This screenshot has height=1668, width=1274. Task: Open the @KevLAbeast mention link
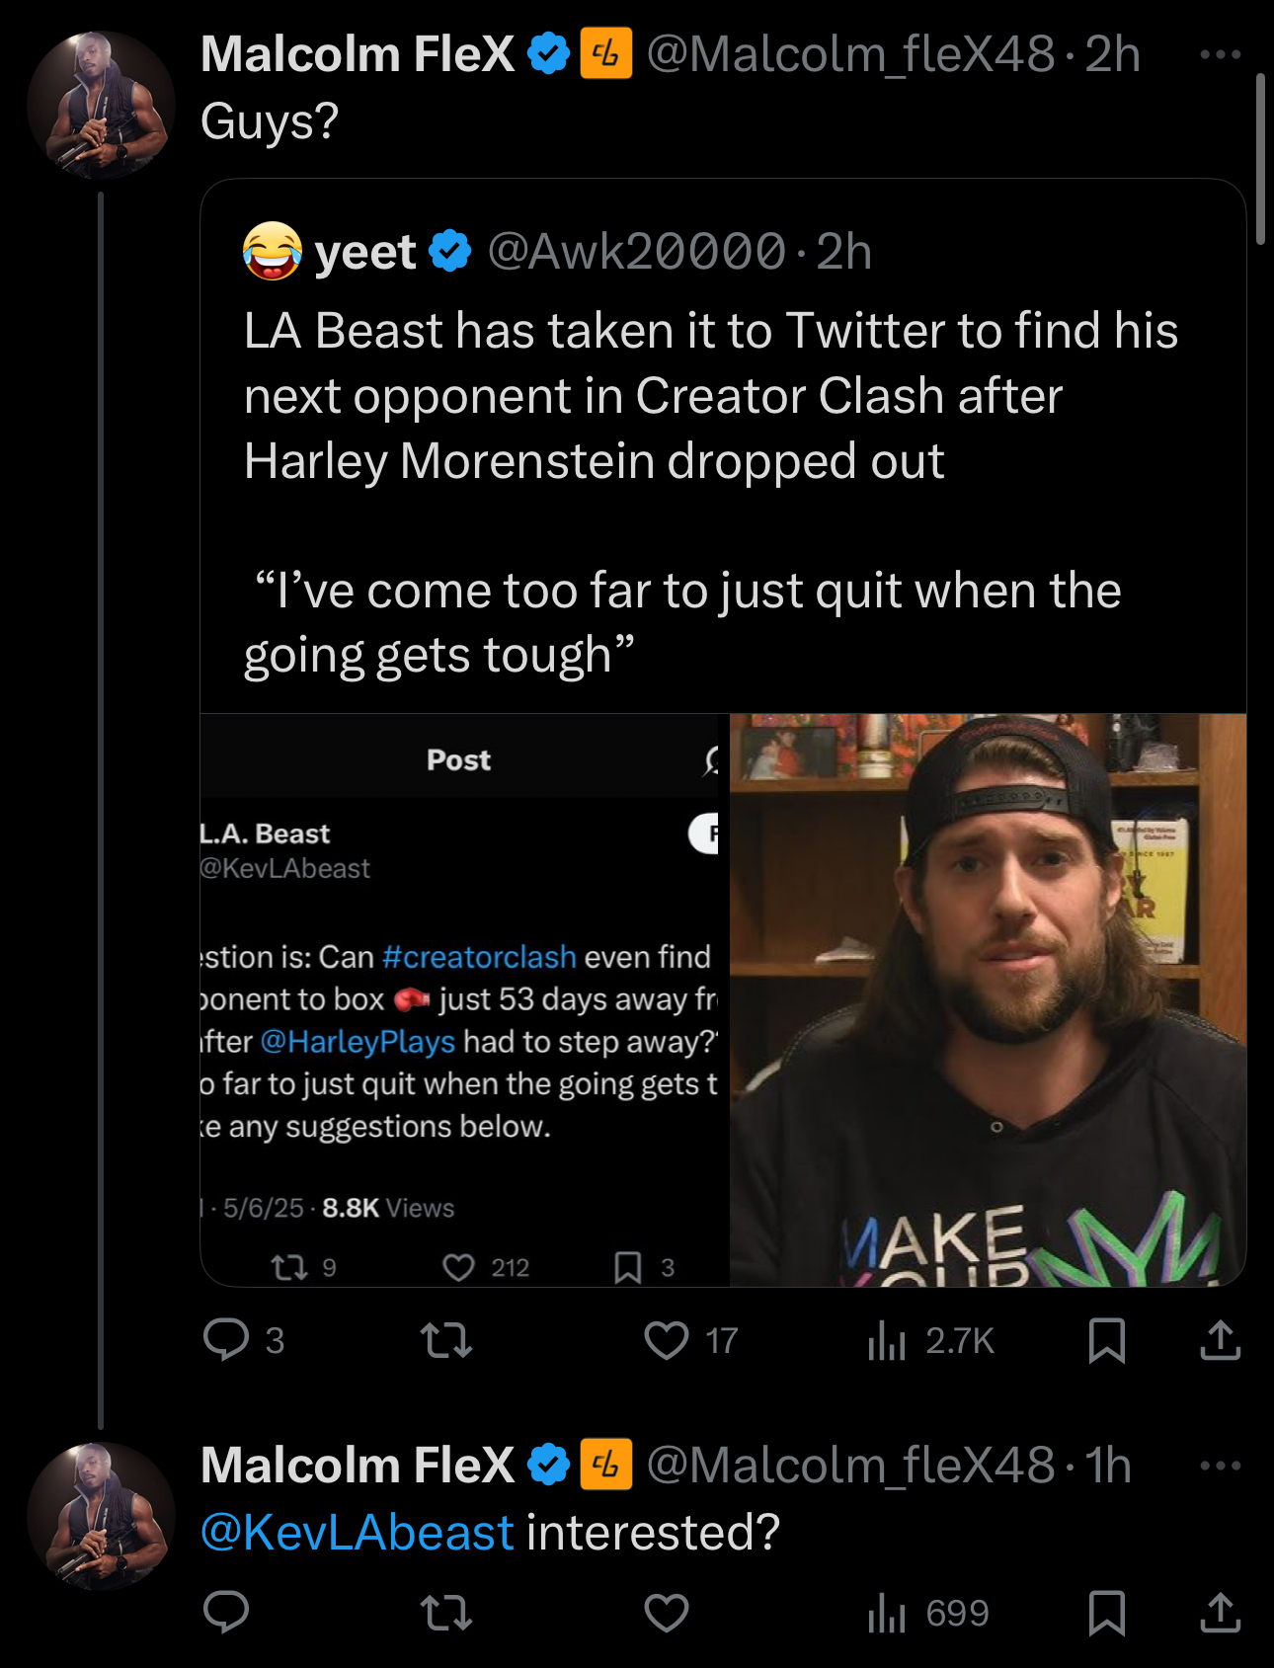tap(357, 1533)
